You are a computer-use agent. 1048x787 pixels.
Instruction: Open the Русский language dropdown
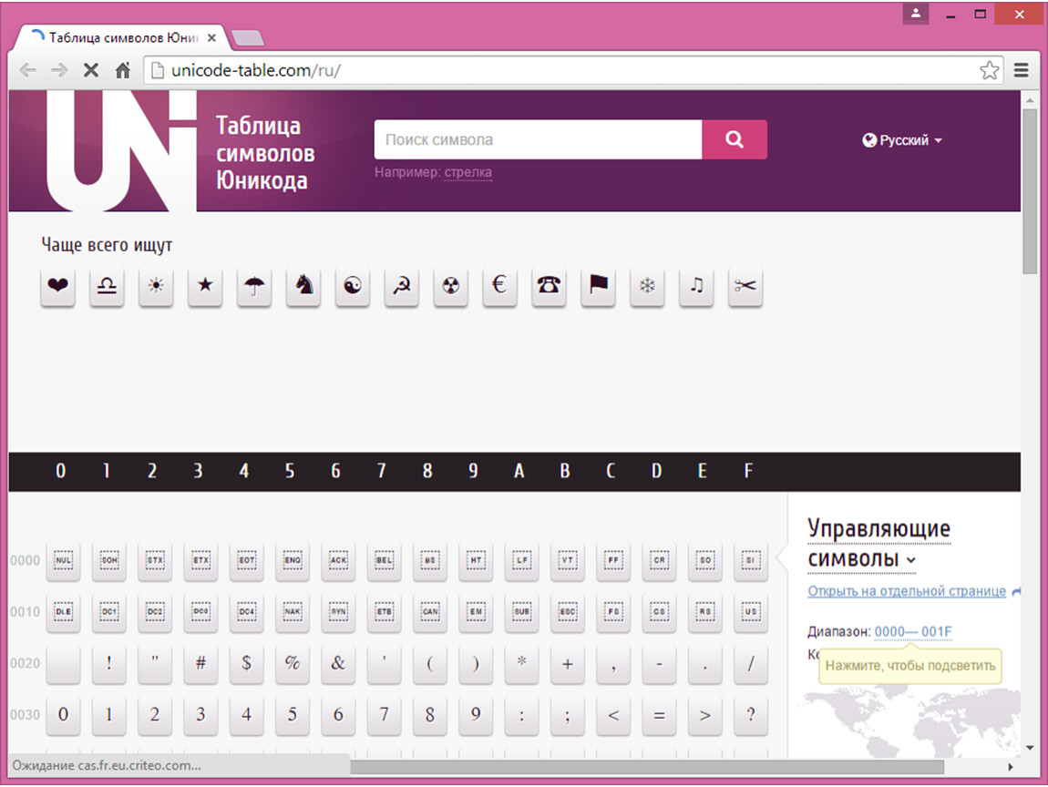(x=902, y=140)
